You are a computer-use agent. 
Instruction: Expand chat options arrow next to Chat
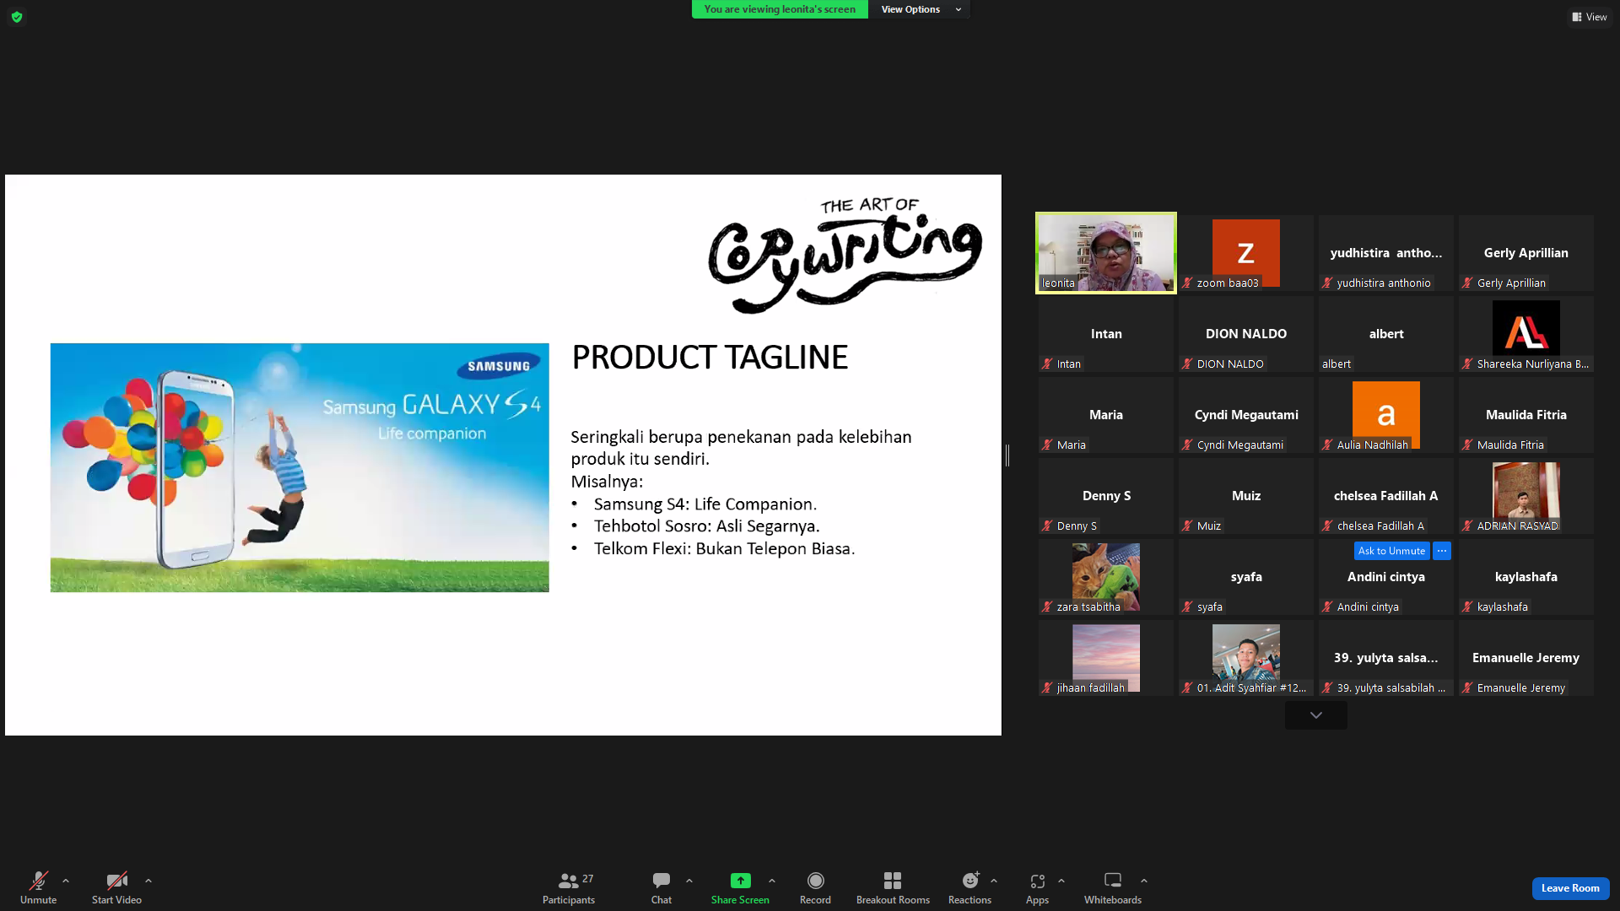tap(689, 881)
